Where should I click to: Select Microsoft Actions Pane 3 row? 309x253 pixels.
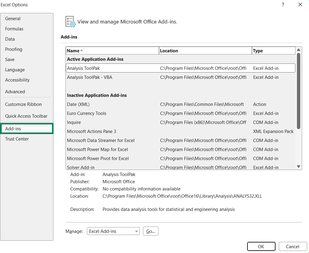tap(180, 131)
